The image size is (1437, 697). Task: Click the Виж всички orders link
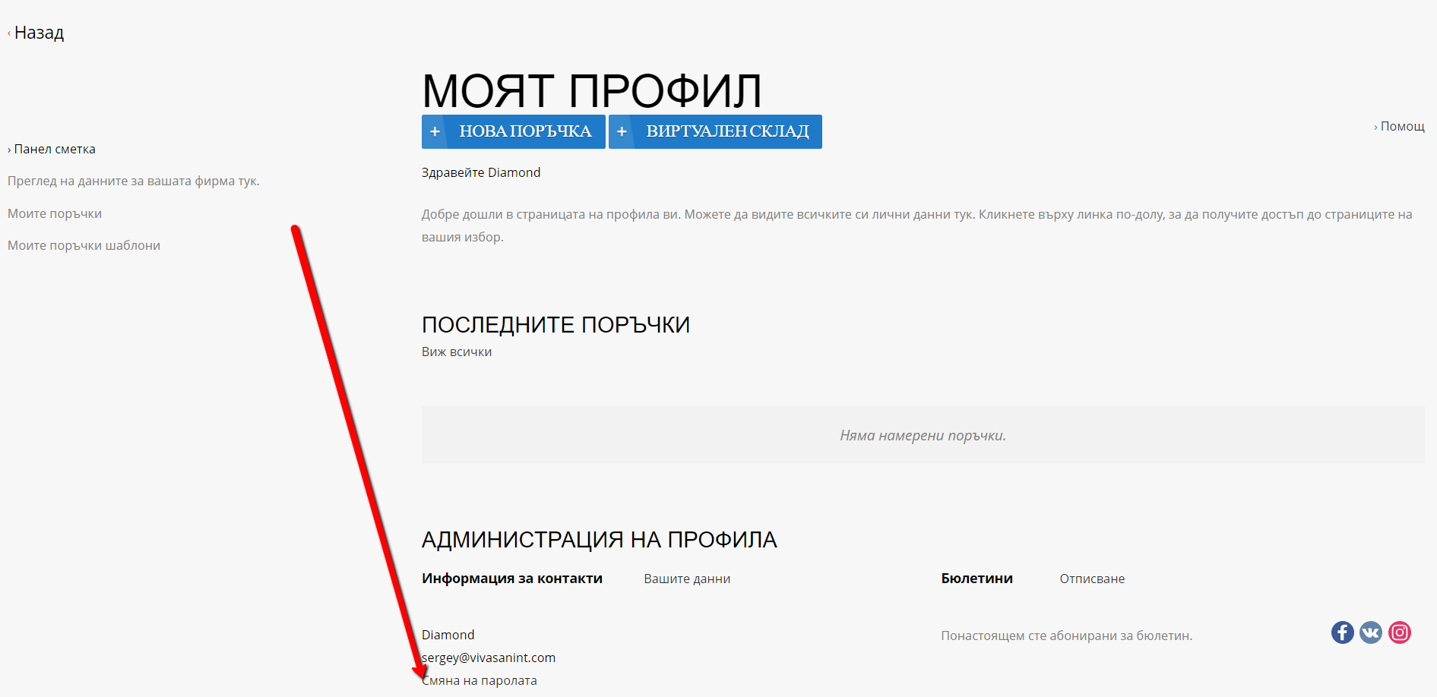point(457,352)
